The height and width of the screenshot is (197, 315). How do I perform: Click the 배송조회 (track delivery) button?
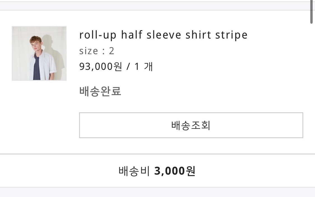(x=191, y=125)
